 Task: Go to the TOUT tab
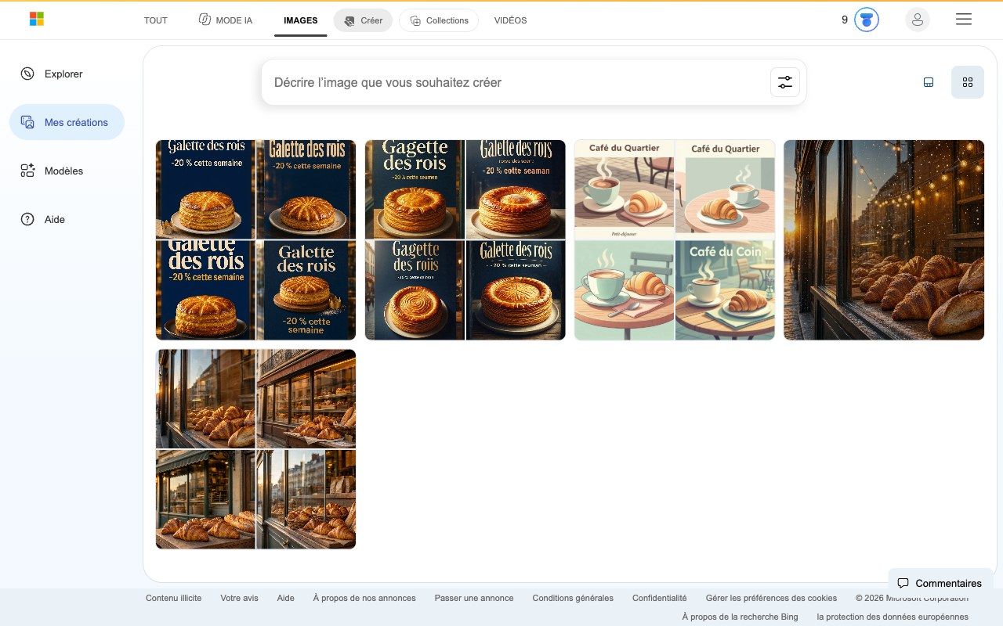[156, 20]
